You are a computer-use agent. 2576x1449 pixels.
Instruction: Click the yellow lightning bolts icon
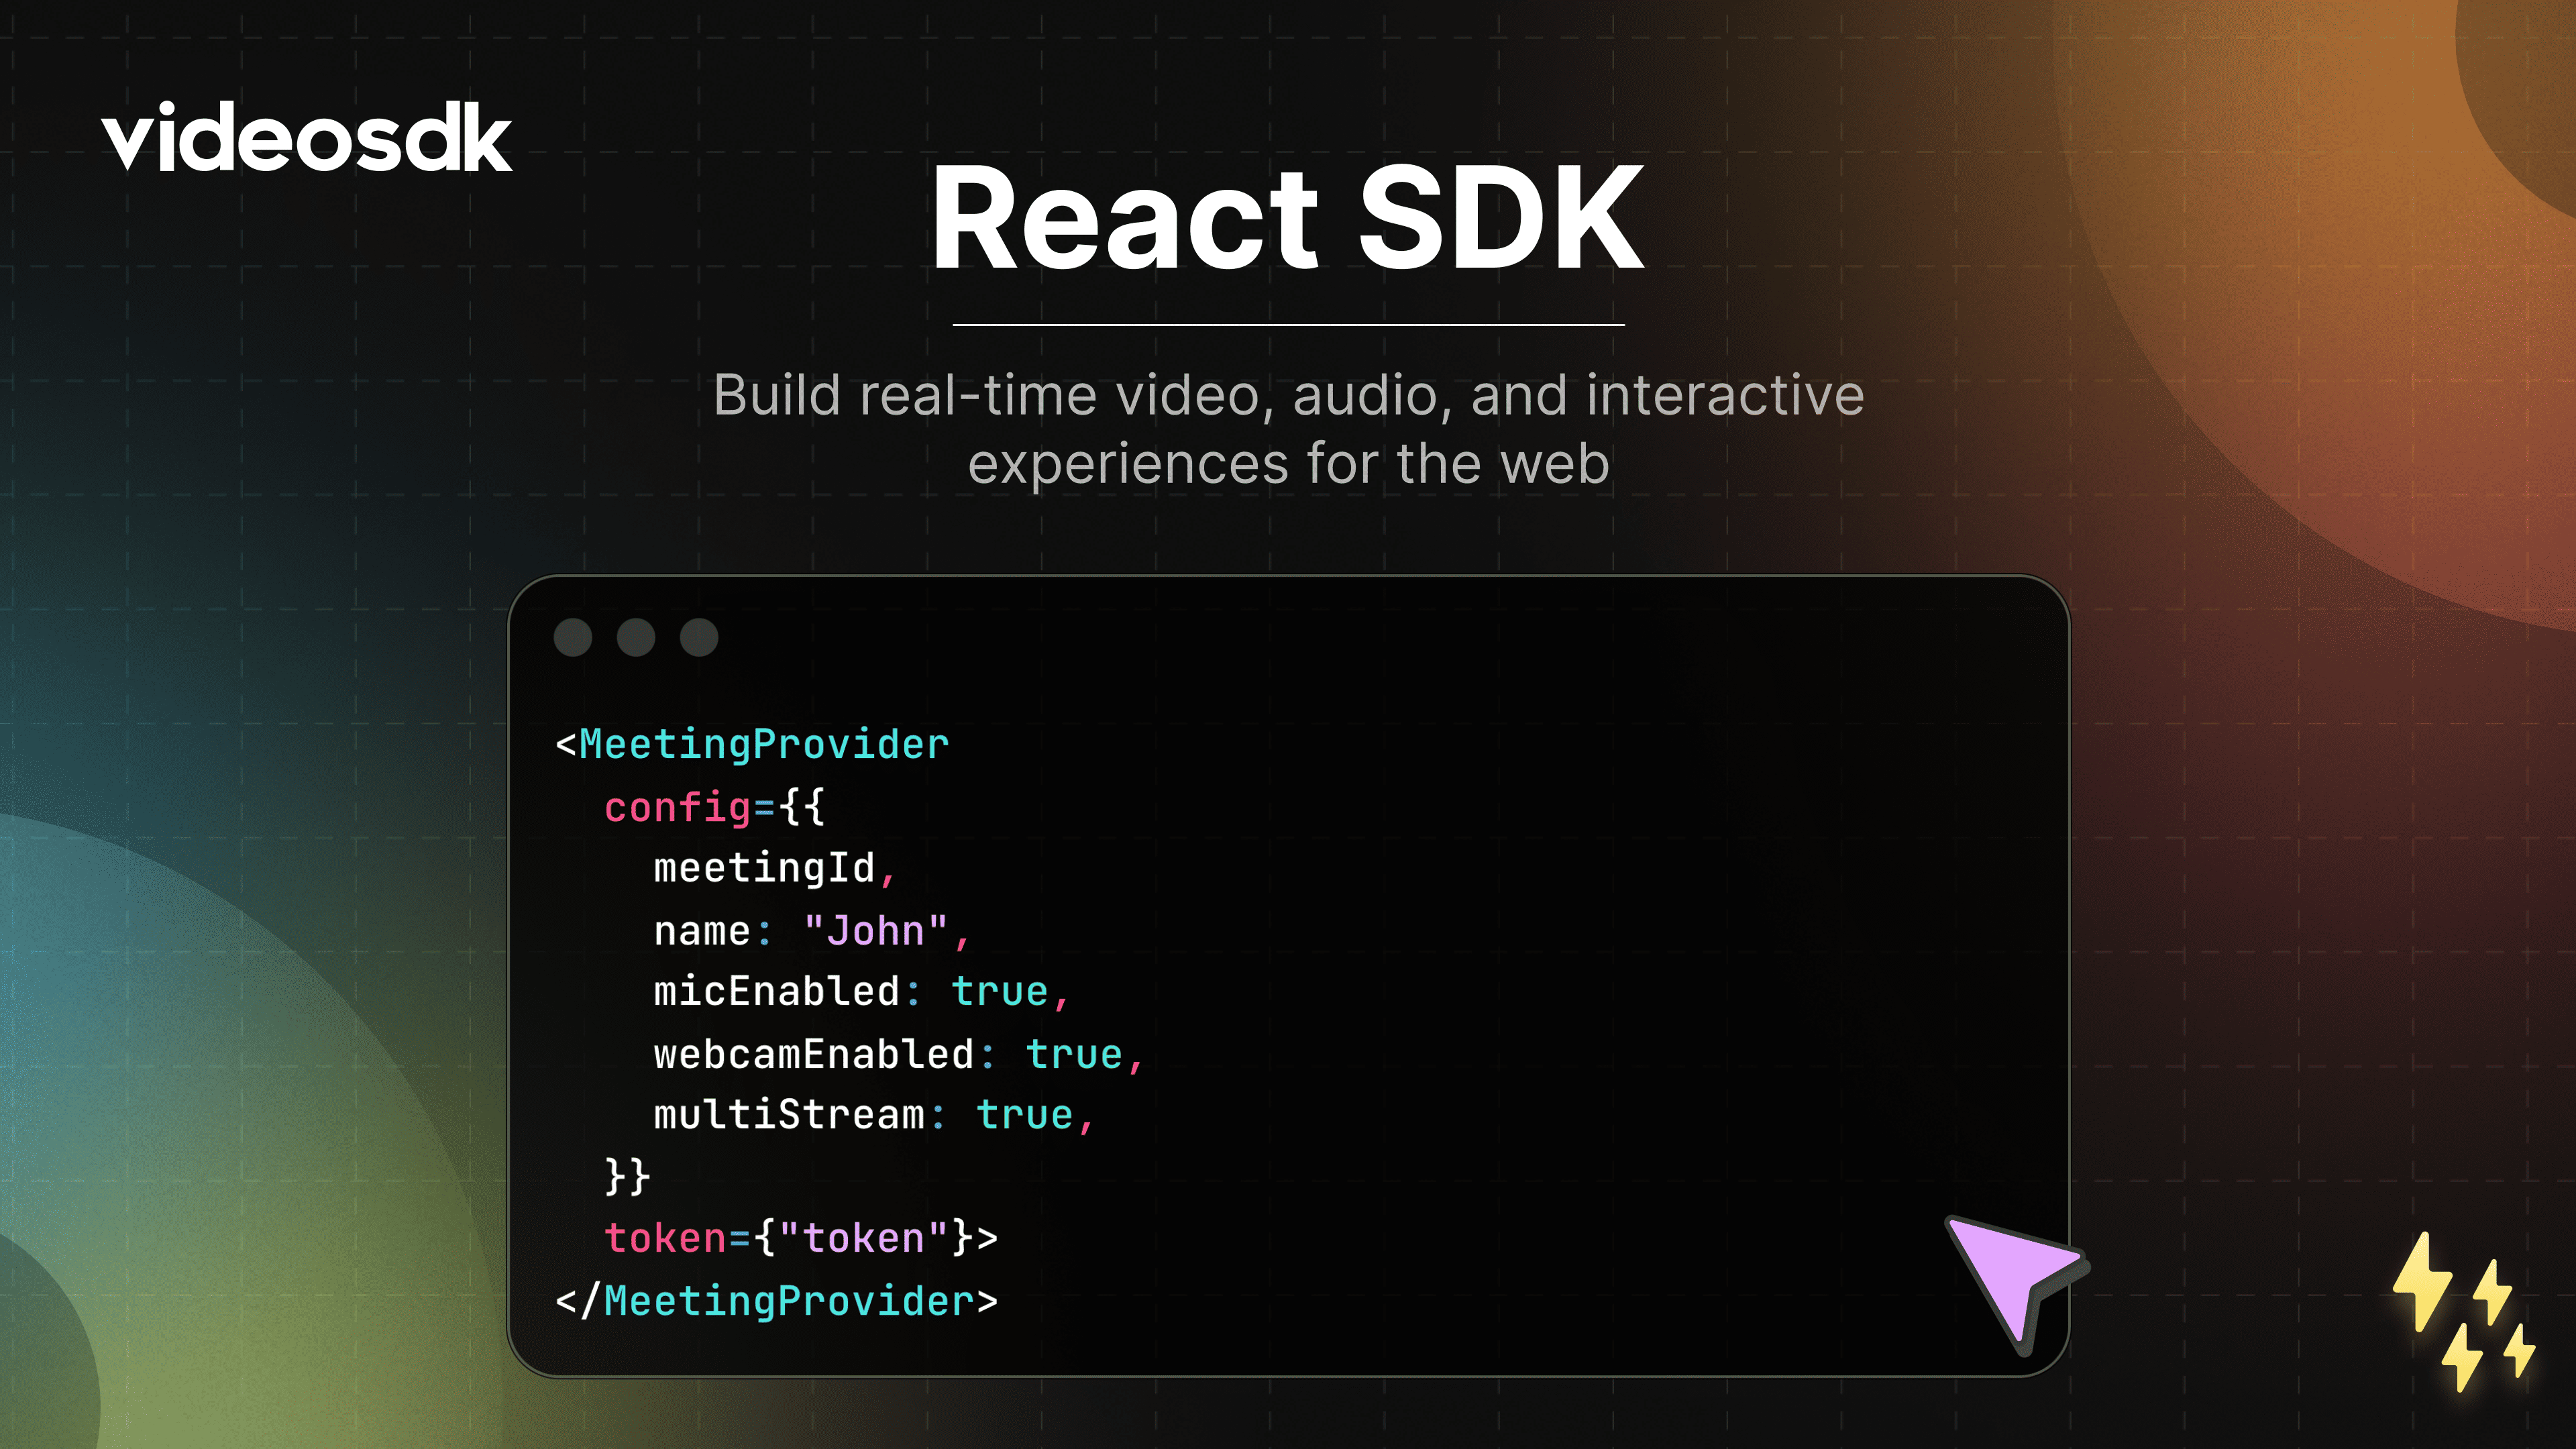pos(2462,1310)
